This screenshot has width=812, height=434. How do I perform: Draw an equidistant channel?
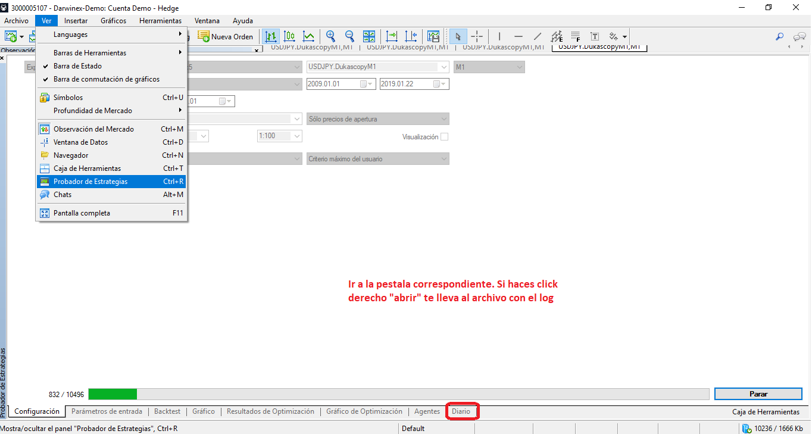[557, 36]
